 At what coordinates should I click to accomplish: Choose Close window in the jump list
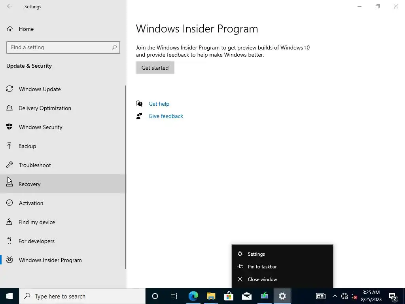point(282,279)
